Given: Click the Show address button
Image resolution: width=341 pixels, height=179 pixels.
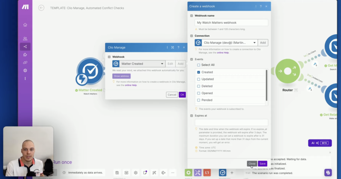Looking at the screenshot, I should coord(121,76).
